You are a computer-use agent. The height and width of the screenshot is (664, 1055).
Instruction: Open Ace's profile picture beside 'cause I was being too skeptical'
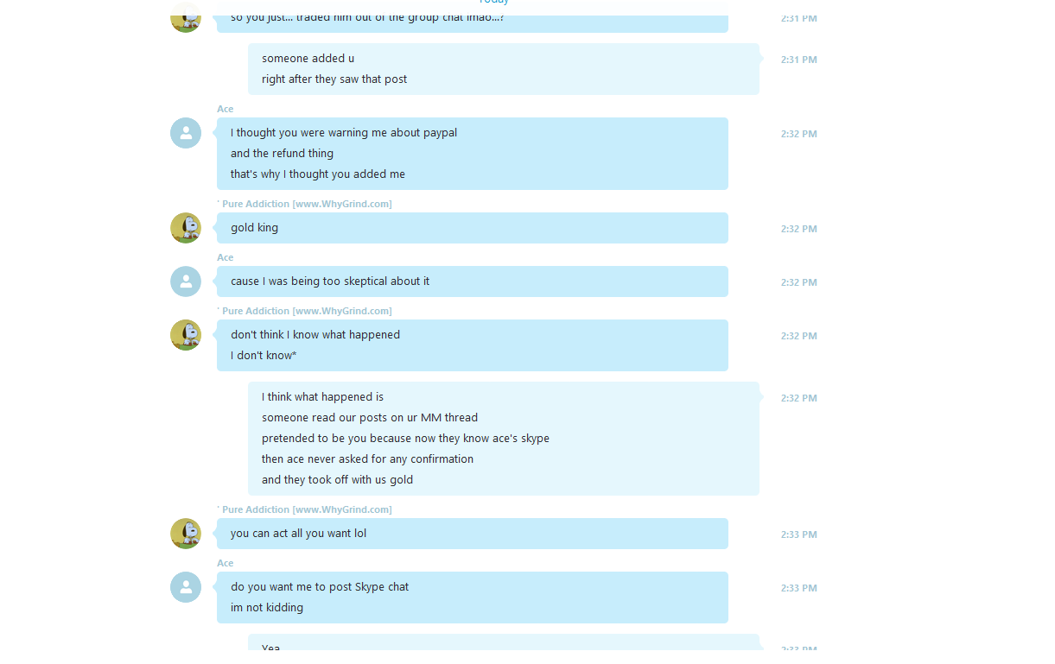(186, 281)
